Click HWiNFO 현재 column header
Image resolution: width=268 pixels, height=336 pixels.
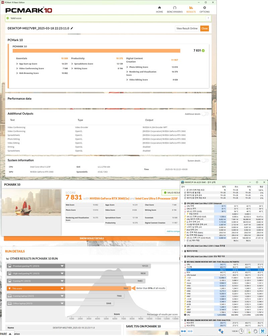tap(224, 187)
